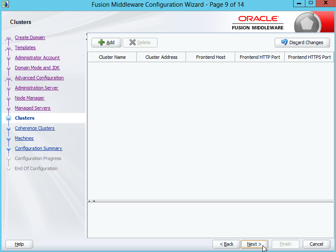Click the window system menu icon in title bar
Viewport: 336px width, 252px height.
coord(5,4)
